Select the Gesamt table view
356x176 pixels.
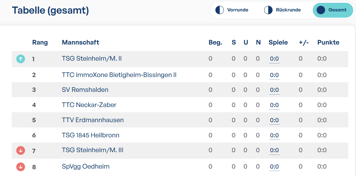[x=333, y=10]
